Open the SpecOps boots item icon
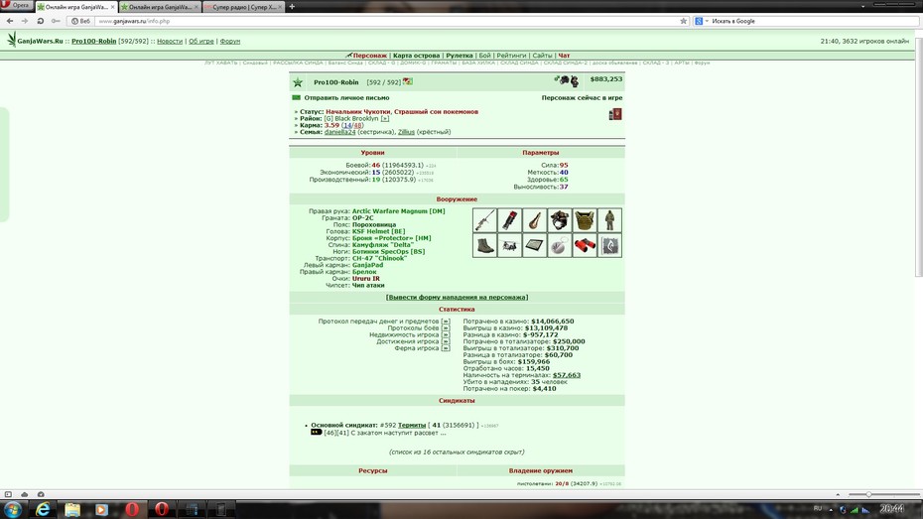The image size is (923, 519). point(484,245)
